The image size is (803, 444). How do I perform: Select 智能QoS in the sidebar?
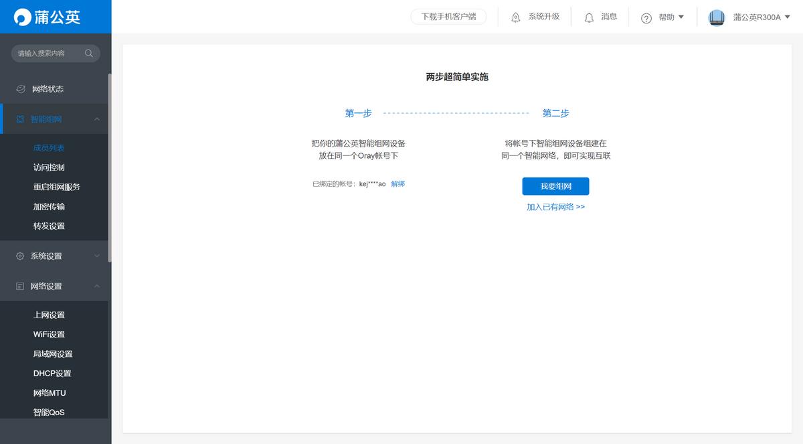pyautogui.click(x=48, y=412)
